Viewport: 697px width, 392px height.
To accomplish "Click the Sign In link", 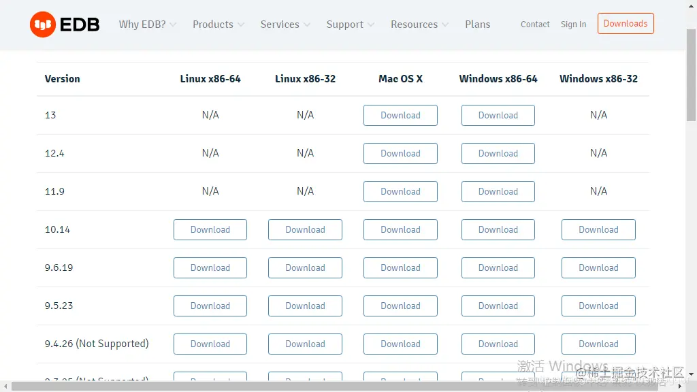I will point(573,24).
